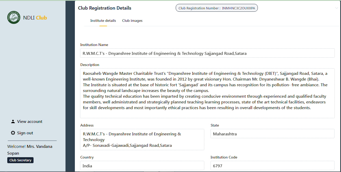
Task: Select the Sign out text link
Action: tap(25, 133)
